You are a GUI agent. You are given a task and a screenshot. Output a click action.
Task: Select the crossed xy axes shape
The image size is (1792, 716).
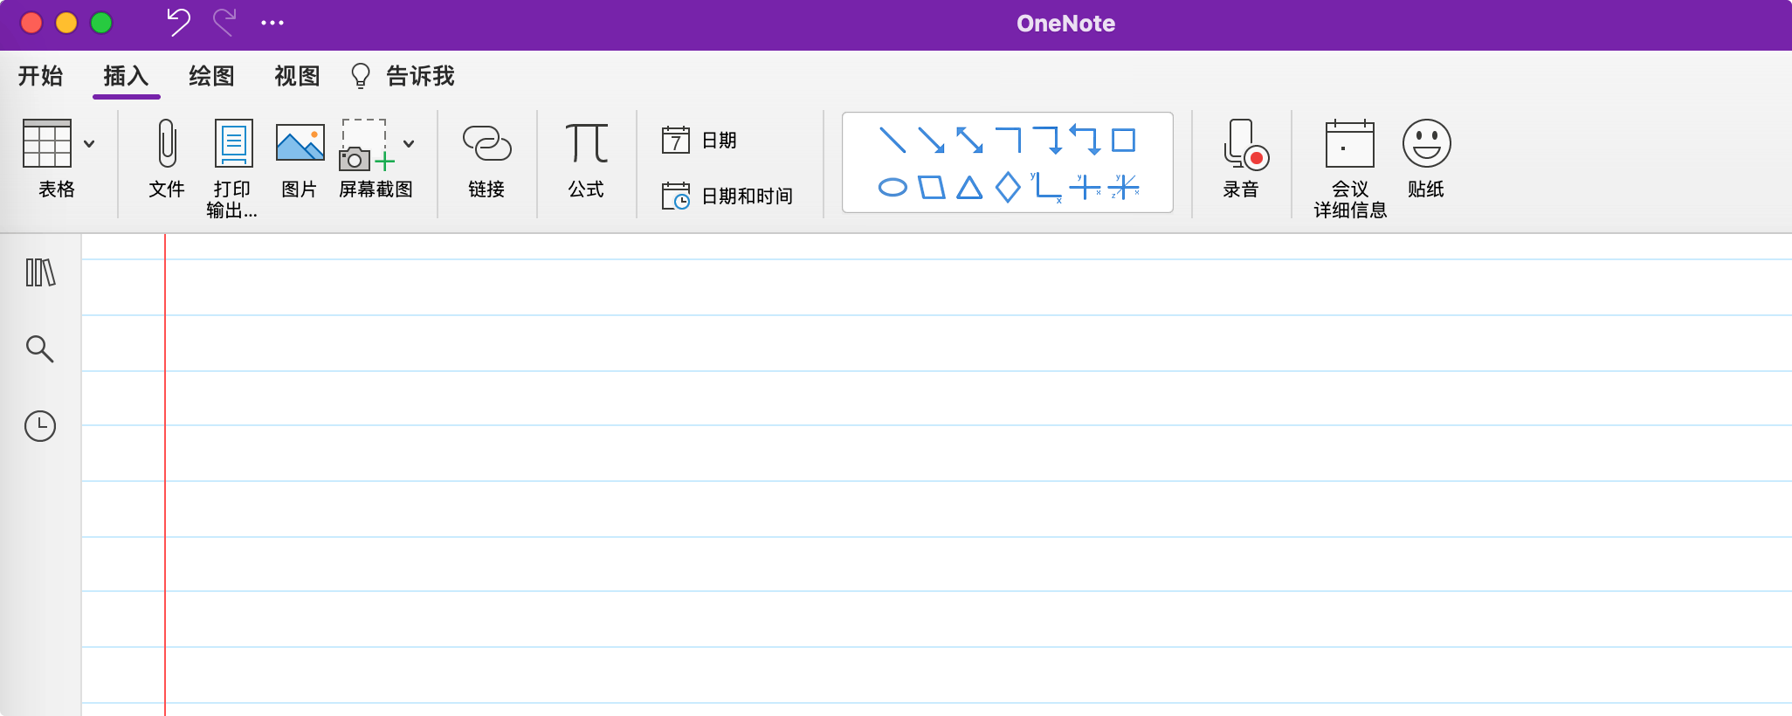1086,187
